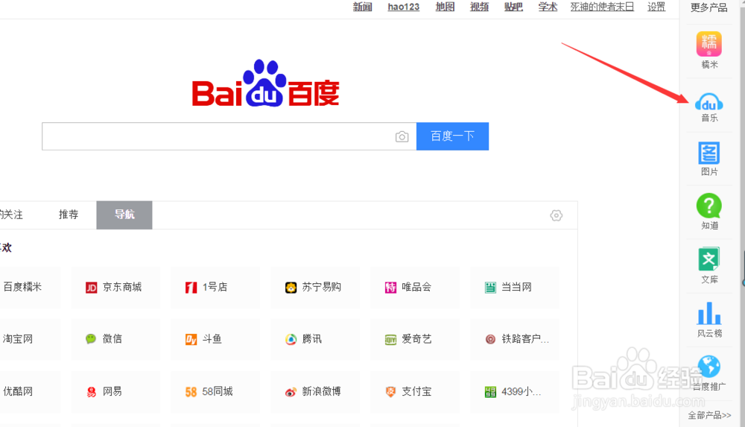
Task: Open the 设置 menu in top bar
Action: (656, 7)
